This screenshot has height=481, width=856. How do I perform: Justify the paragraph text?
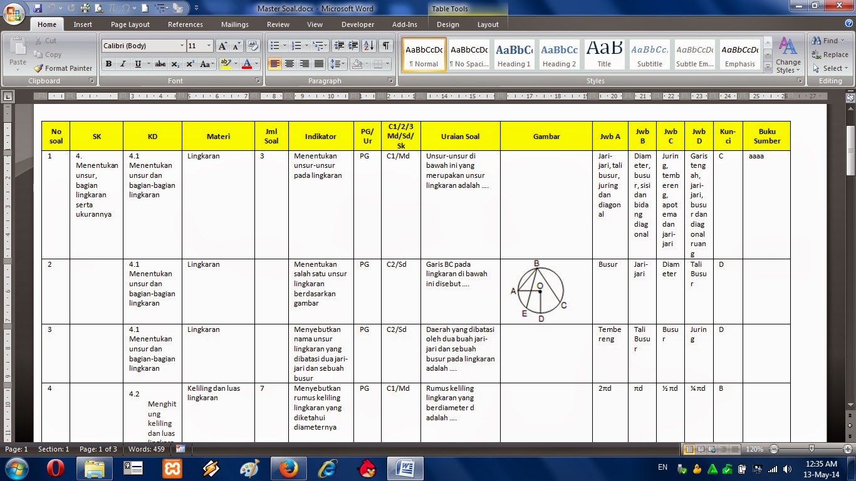319,64
